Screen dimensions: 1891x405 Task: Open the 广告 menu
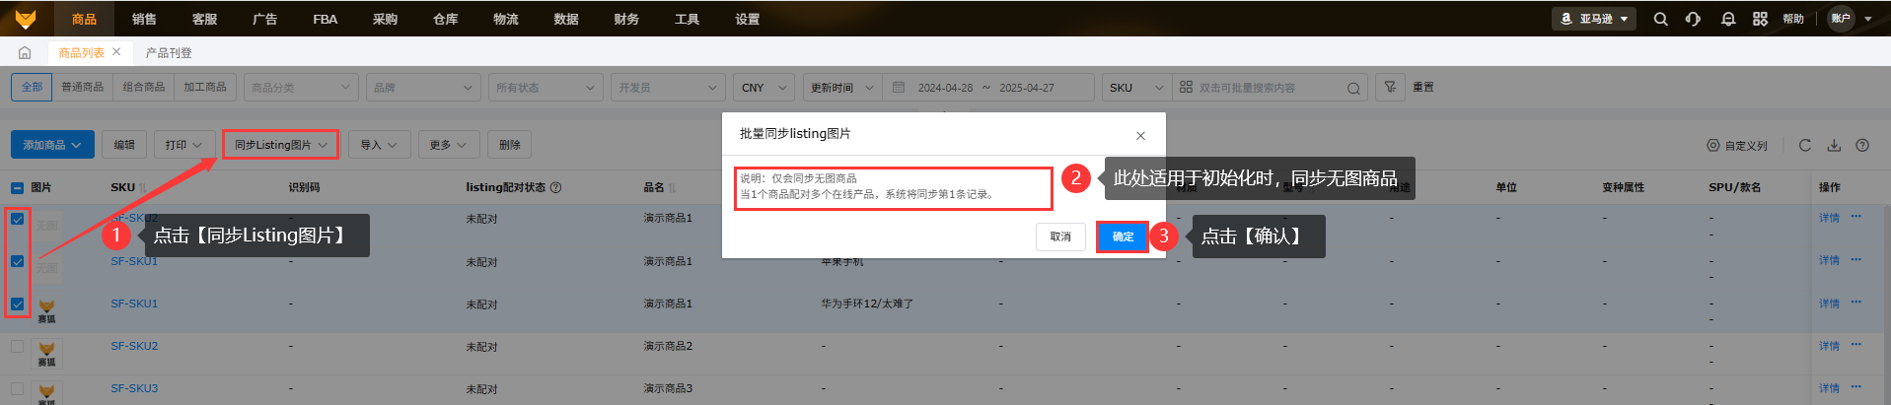coord(264,19)
